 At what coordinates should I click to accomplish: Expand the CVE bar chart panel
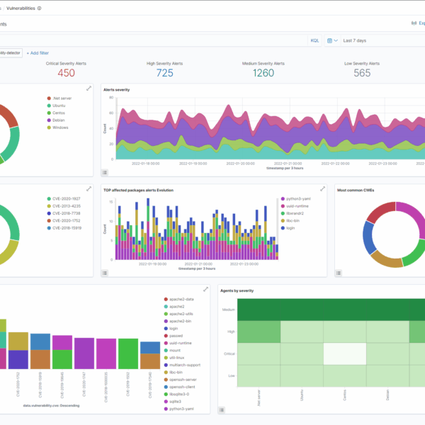[x=206, y=289]
